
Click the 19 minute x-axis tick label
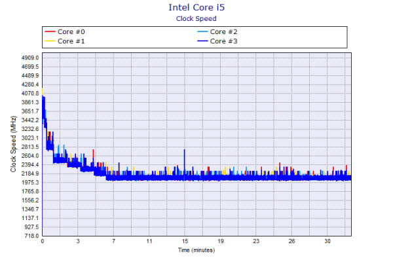pyautogui.click(x=220, y=241)
